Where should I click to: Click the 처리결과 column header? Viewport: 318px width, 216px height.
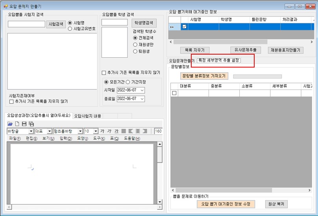coord(296,20)
